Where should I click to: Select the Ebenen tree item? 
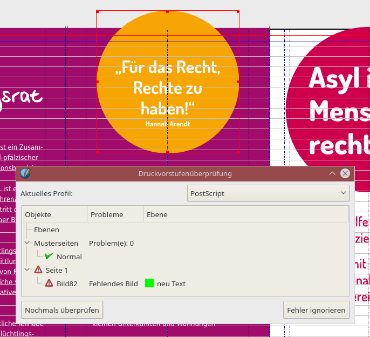coord(46,230)
